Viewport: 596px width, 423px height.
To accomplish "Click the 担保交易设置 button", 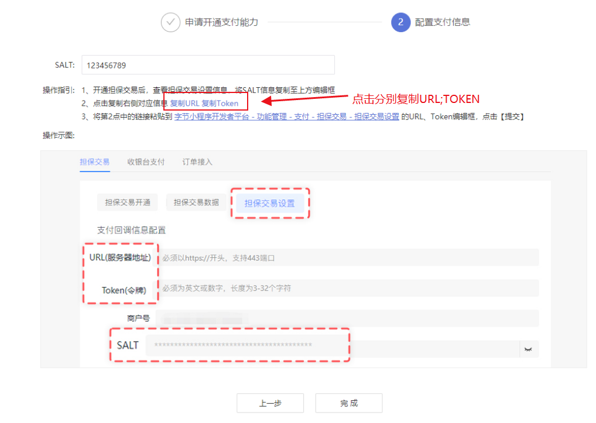I will pyautogui.click(x=270, y=202).
